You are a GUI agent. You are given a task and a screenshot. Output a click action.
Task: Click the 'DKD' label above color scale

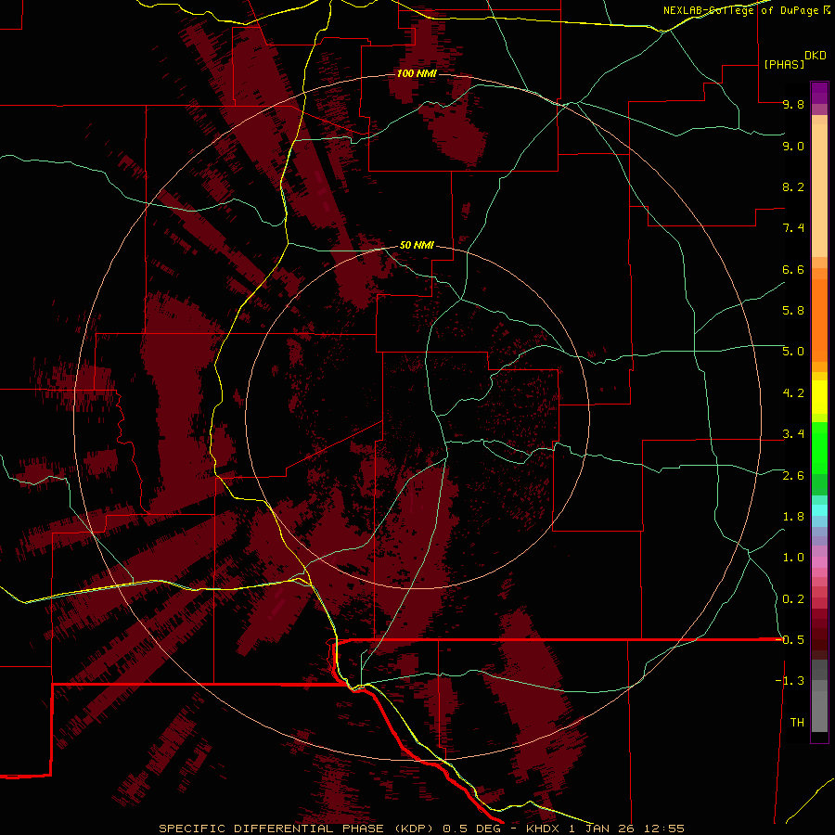pyautogui.click(x=816, y=56)
